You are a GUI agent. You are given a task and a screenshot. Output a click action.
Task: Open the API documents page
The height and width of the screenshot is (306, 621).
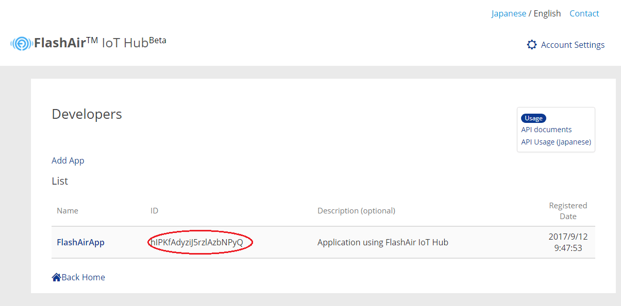coord(546,130)
